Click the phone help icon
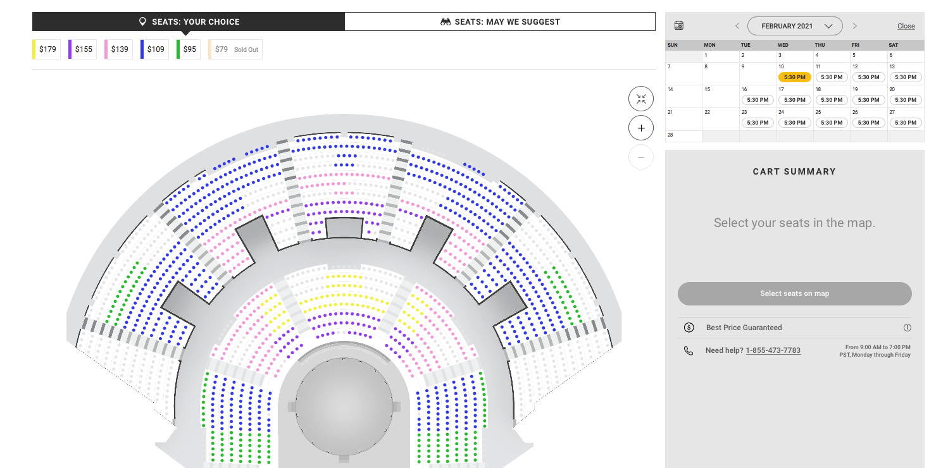 689,350
